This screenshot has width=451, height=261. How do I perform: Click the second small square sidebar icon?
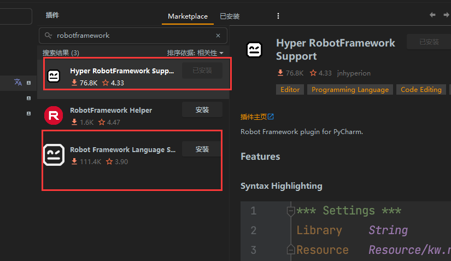pos(28,98)
